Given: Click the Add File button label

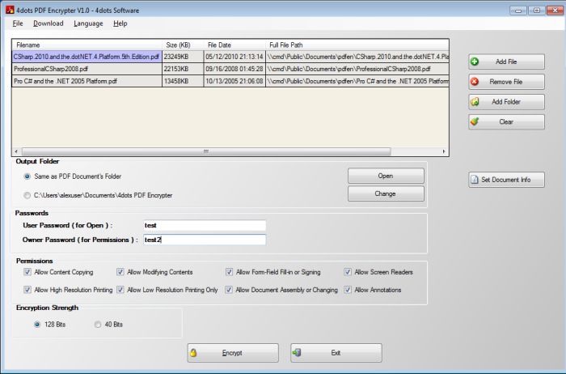Looking at the screenshot, I should tap(506, 62).
